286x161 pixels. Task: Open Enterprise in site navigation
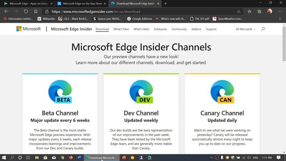point(160,29)
